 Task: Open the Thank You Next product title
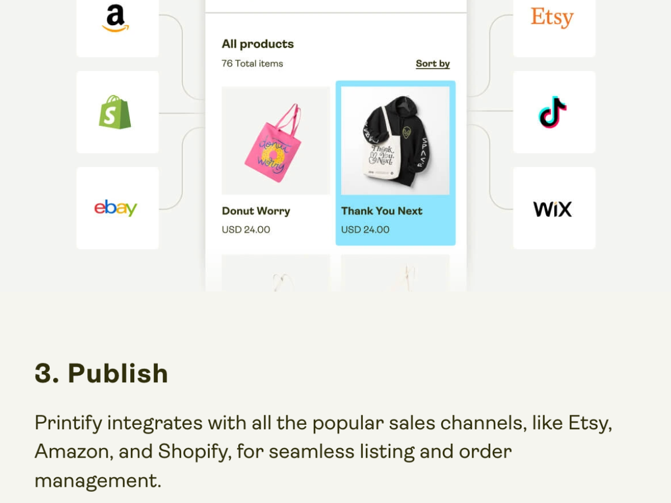(x=382, y=211)
